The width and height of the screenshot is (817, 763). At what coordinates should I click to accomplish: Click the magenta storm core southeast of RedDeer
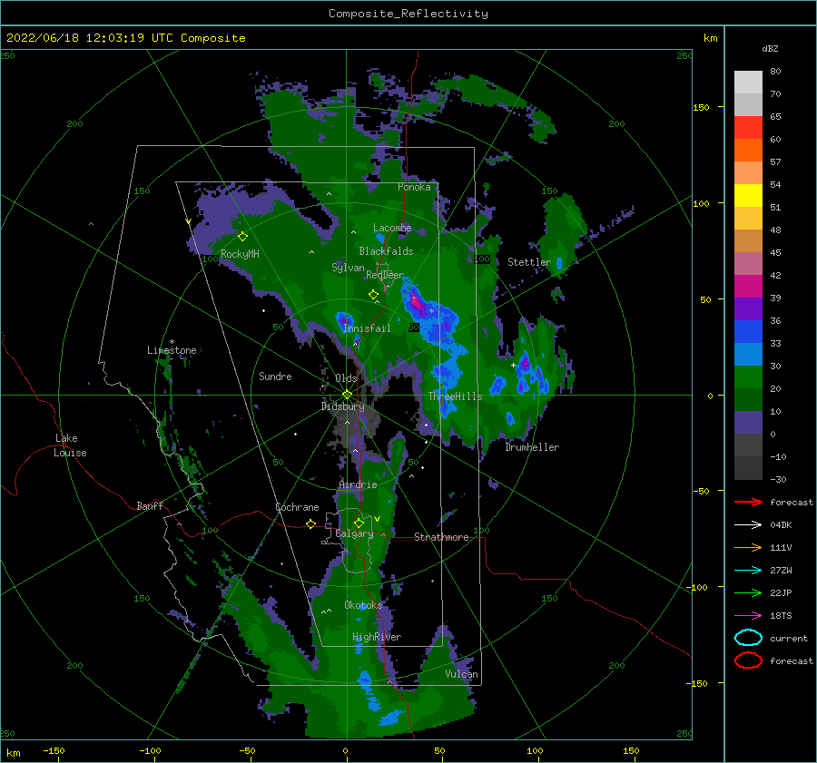click(416, 301)
